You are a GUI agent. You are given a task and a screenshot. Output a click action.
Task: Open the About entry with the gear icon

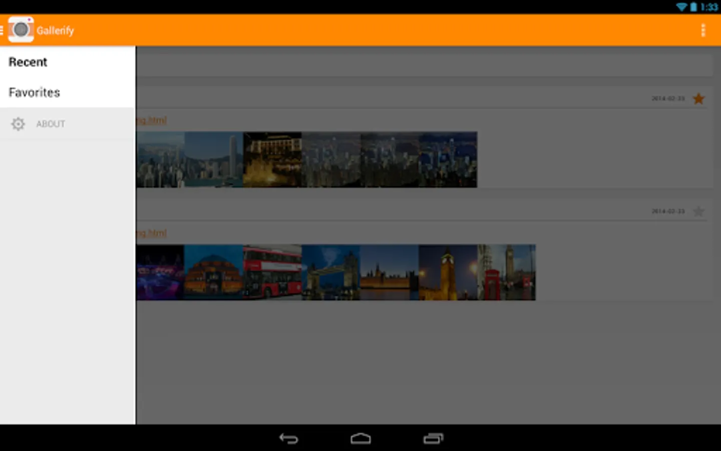tap(68, 124)
